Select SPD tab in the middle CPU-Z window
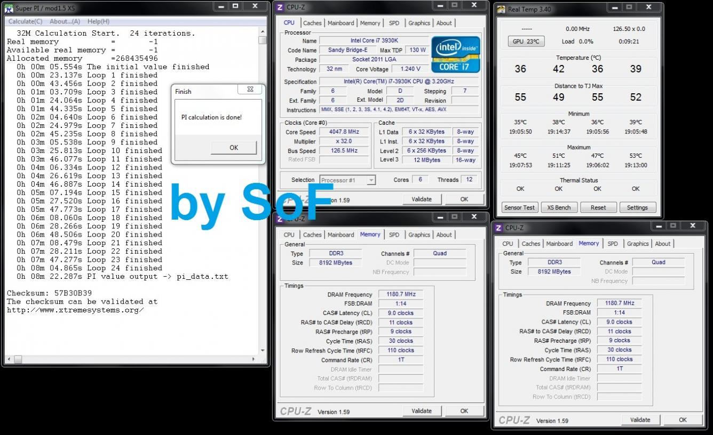Viewport: 713px width, 435px height. click(x=394, y=235)
